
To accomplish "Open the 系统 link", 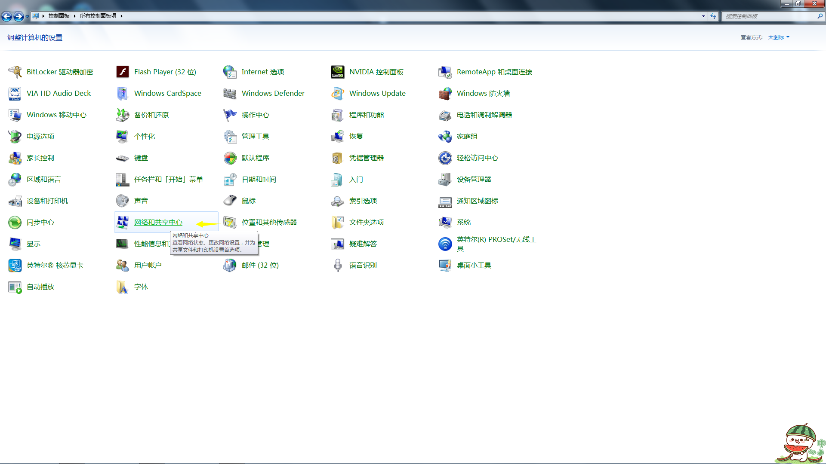I will (x=464, y=222).
